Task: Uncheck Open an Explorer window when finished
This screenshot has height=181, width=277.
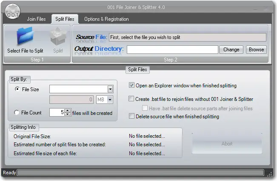Action: pos(131,85)
